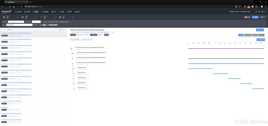Open the fifth nav bar item
Screen dimensions: 268x126
54,12
